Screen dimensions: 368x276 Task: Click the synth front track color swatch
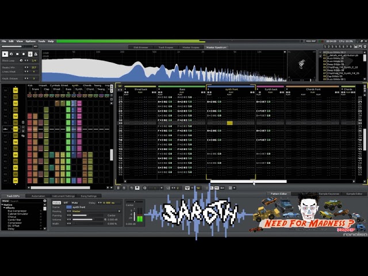coord(69,207)
